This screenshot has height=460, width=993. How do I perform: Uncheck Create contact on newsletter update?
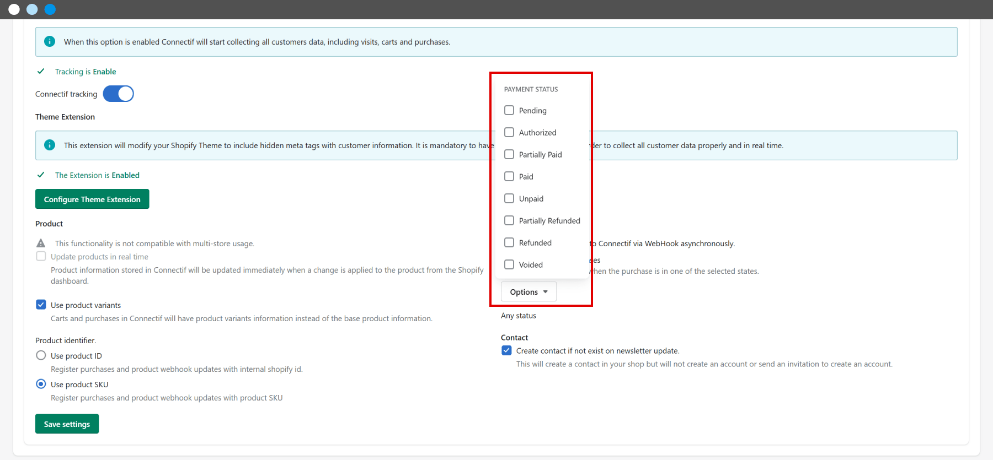click(x=506, y=350)
